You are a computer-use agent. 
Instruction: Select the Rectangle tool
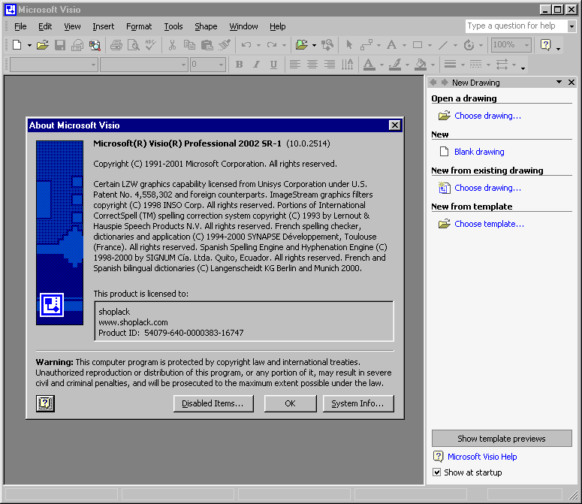point(418,45)
